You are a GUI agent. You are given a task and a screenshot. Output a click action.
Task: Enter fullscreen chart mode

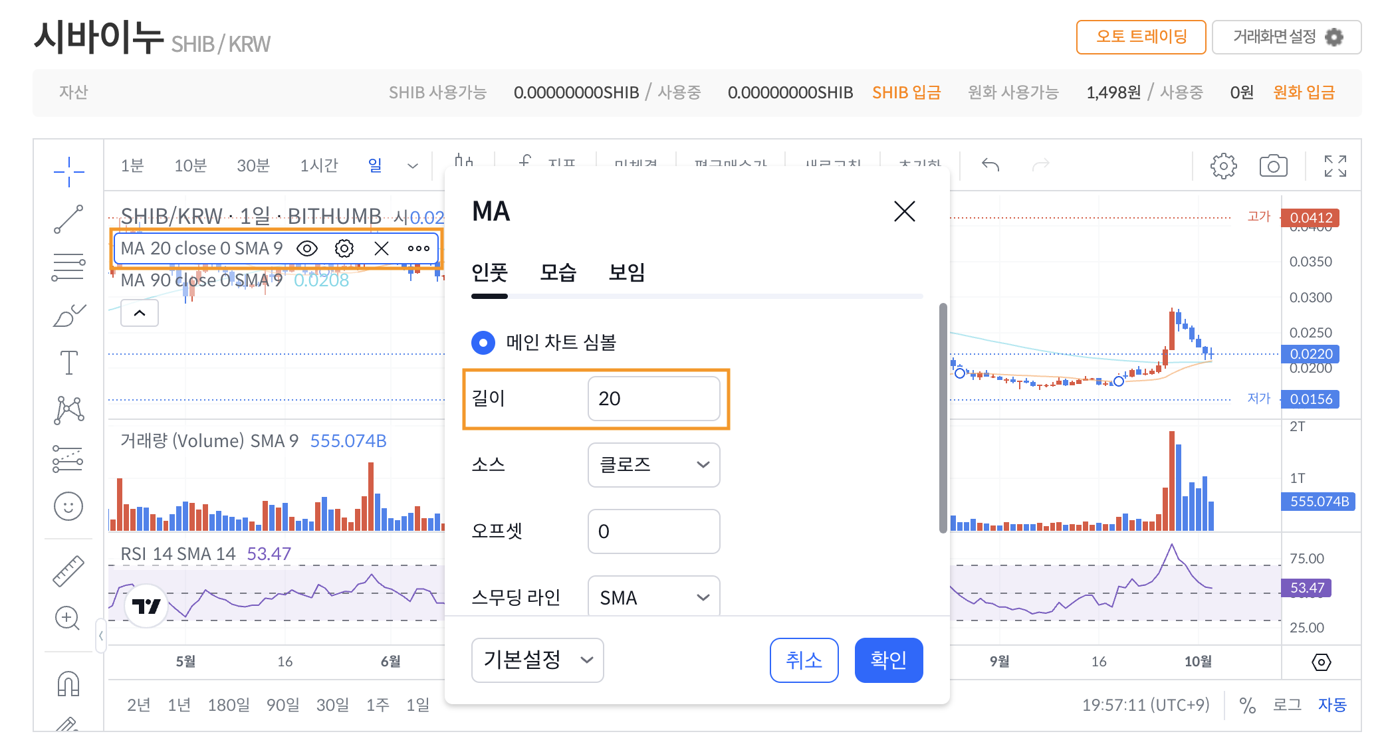[1335, 166]
